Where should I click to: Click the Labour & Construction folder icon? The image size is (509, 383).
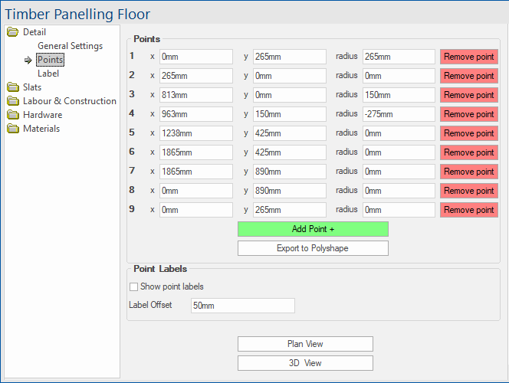(x=13, y=101)
